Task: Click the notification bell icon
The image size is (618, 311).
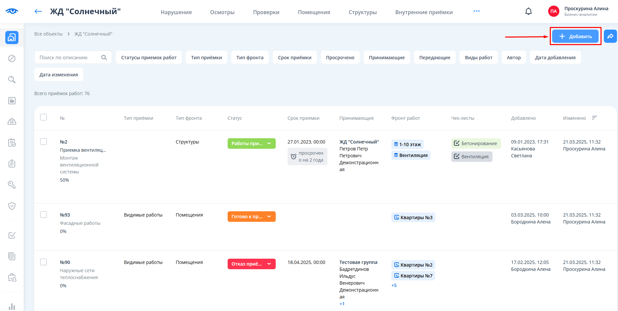Action: tap(528, 12)
